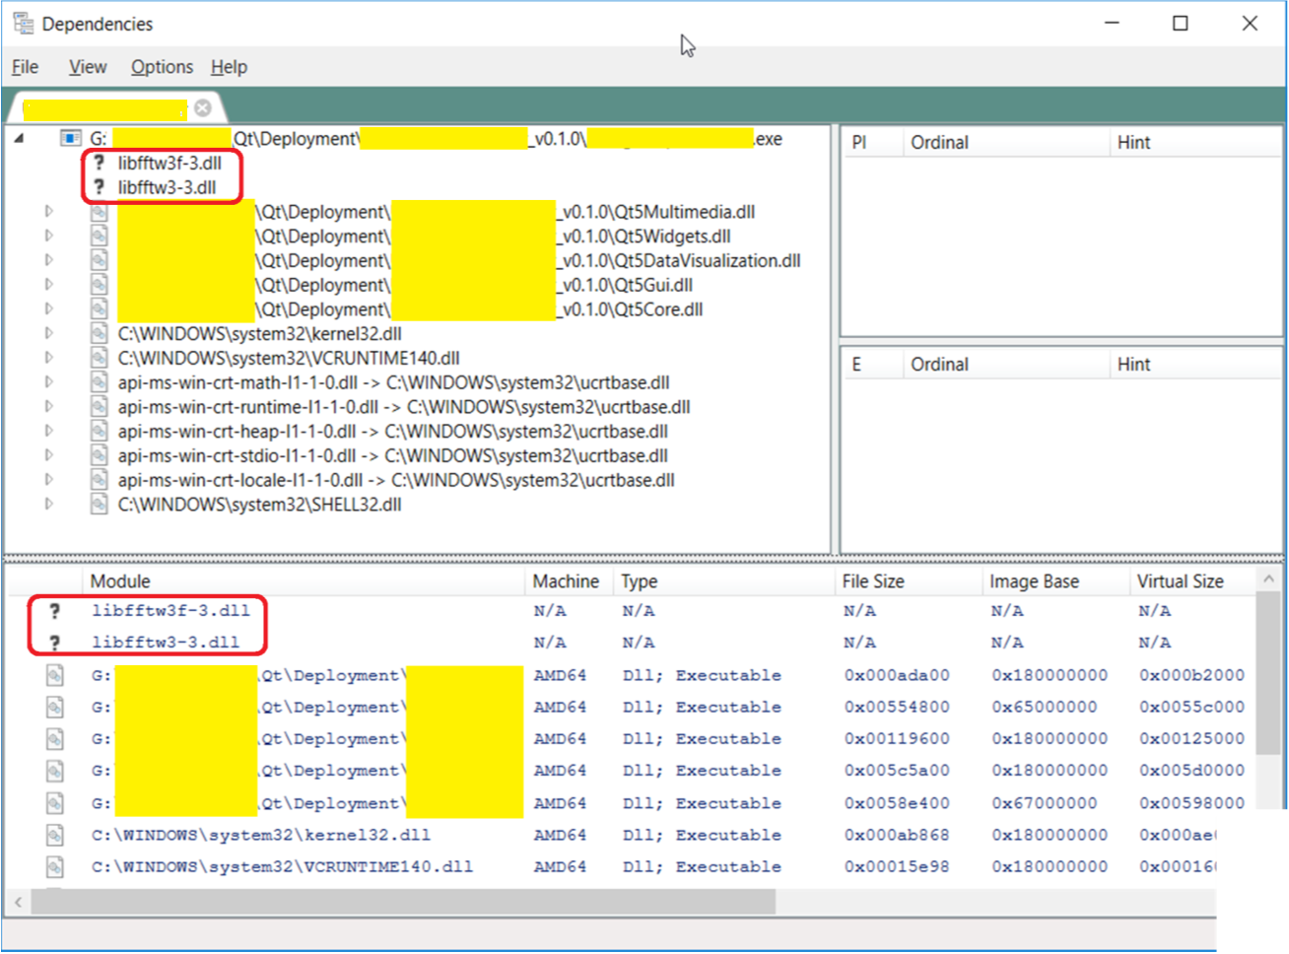1289x954 pixels.
Task: Expand the SHELL32.dll tree node
Action: tap(48, 505)
